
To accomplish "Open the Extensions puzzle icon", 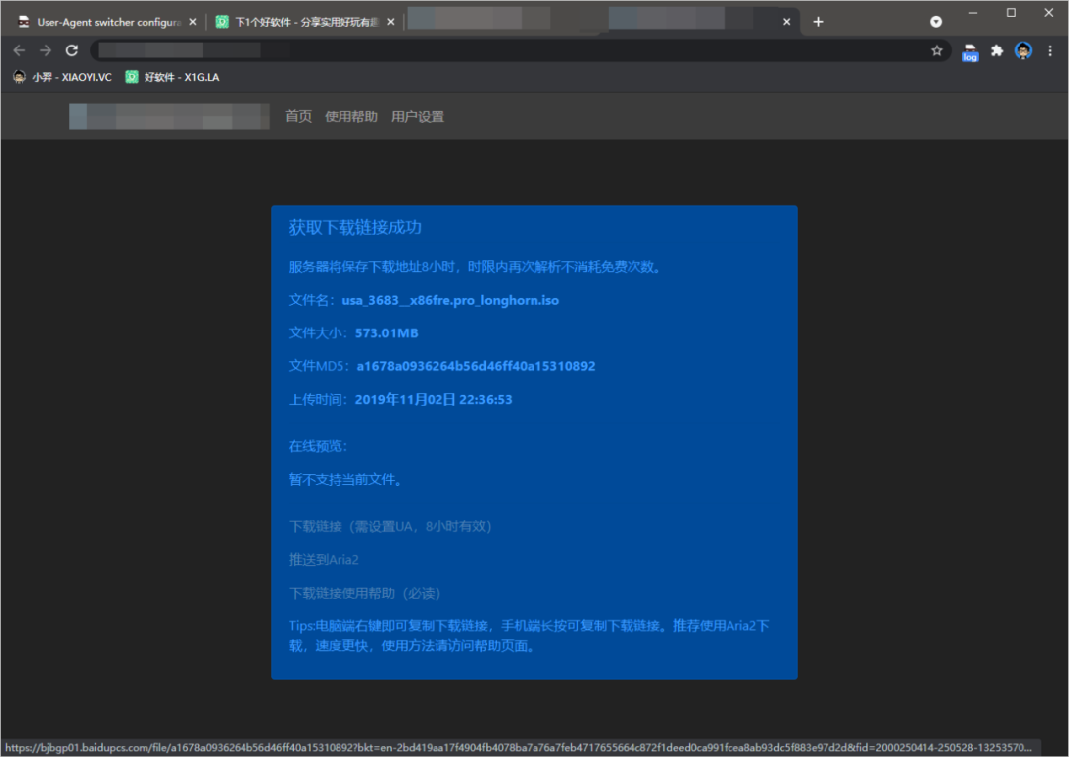I will (997, 50).
